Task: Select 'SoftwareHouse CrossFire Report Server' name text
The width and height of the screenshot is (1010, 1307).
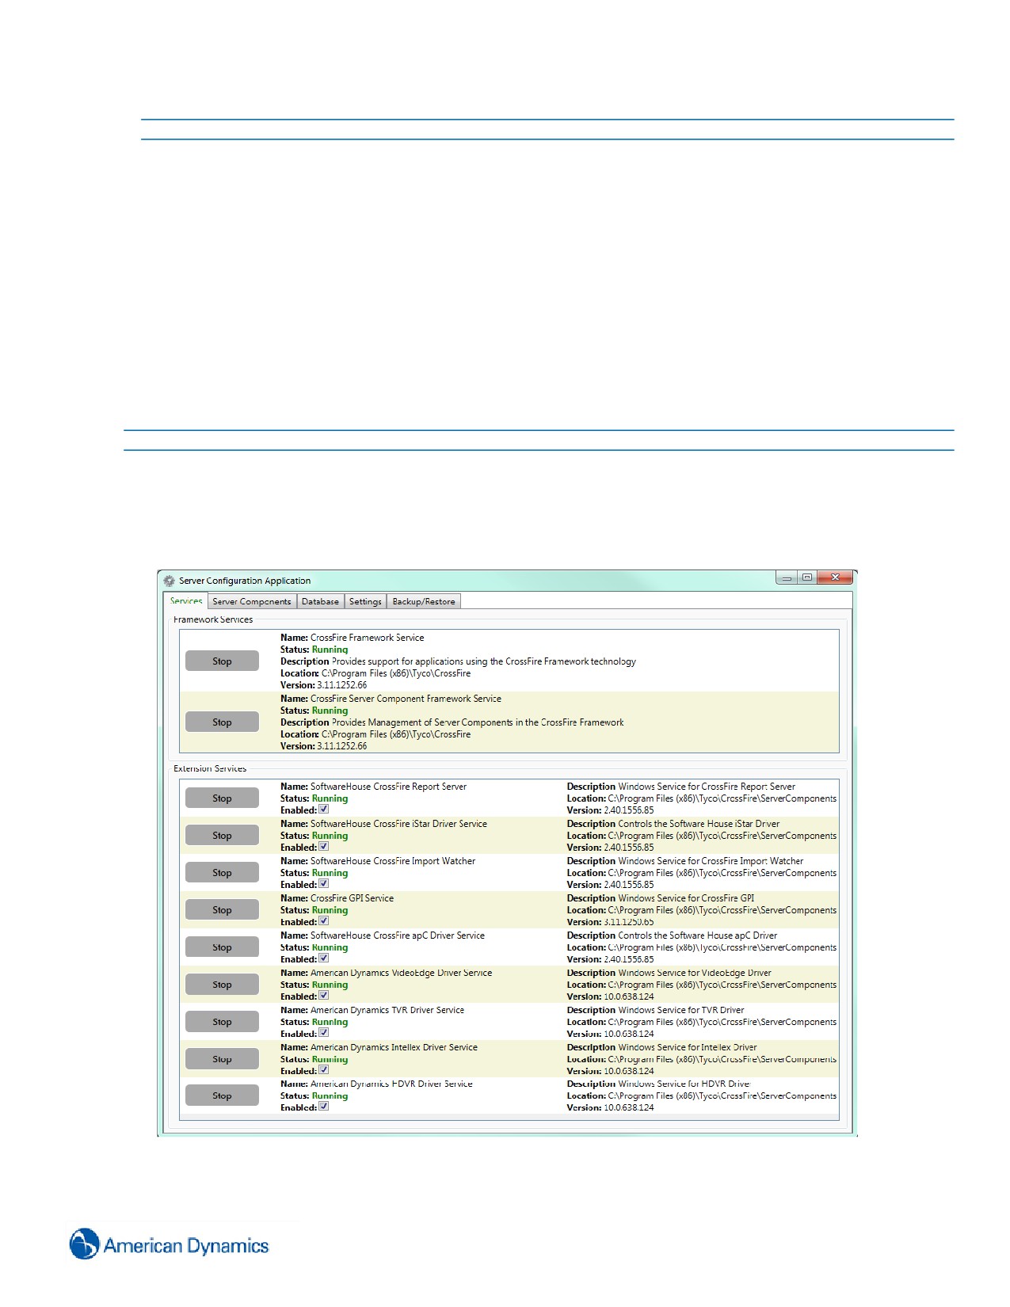Action: point(388,787)
